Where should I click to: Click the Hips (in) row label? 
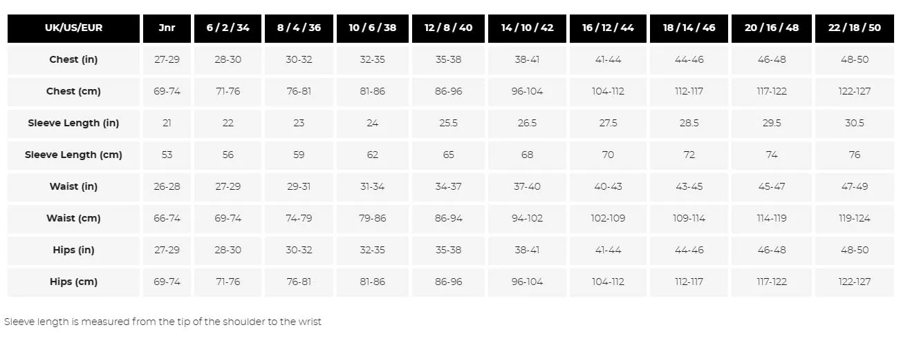point(73,250)
